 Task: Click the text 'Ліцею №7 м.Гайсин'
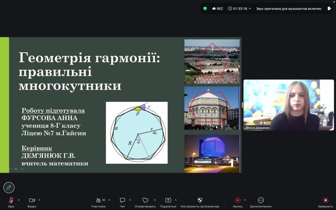pos(53,133)
